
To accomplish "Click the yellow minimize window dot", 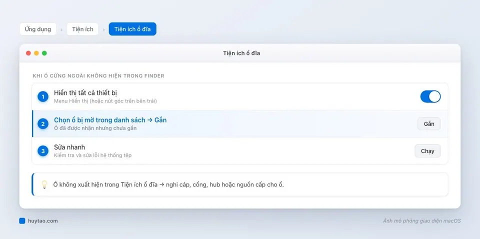I will pos(36,53).
